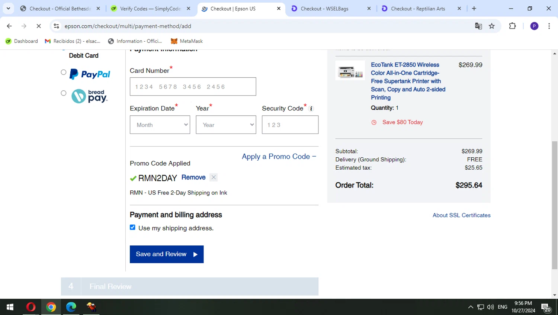The width and height of the screenshot is (558, 315).
Task: Go back to previous page
Action: 9,26
